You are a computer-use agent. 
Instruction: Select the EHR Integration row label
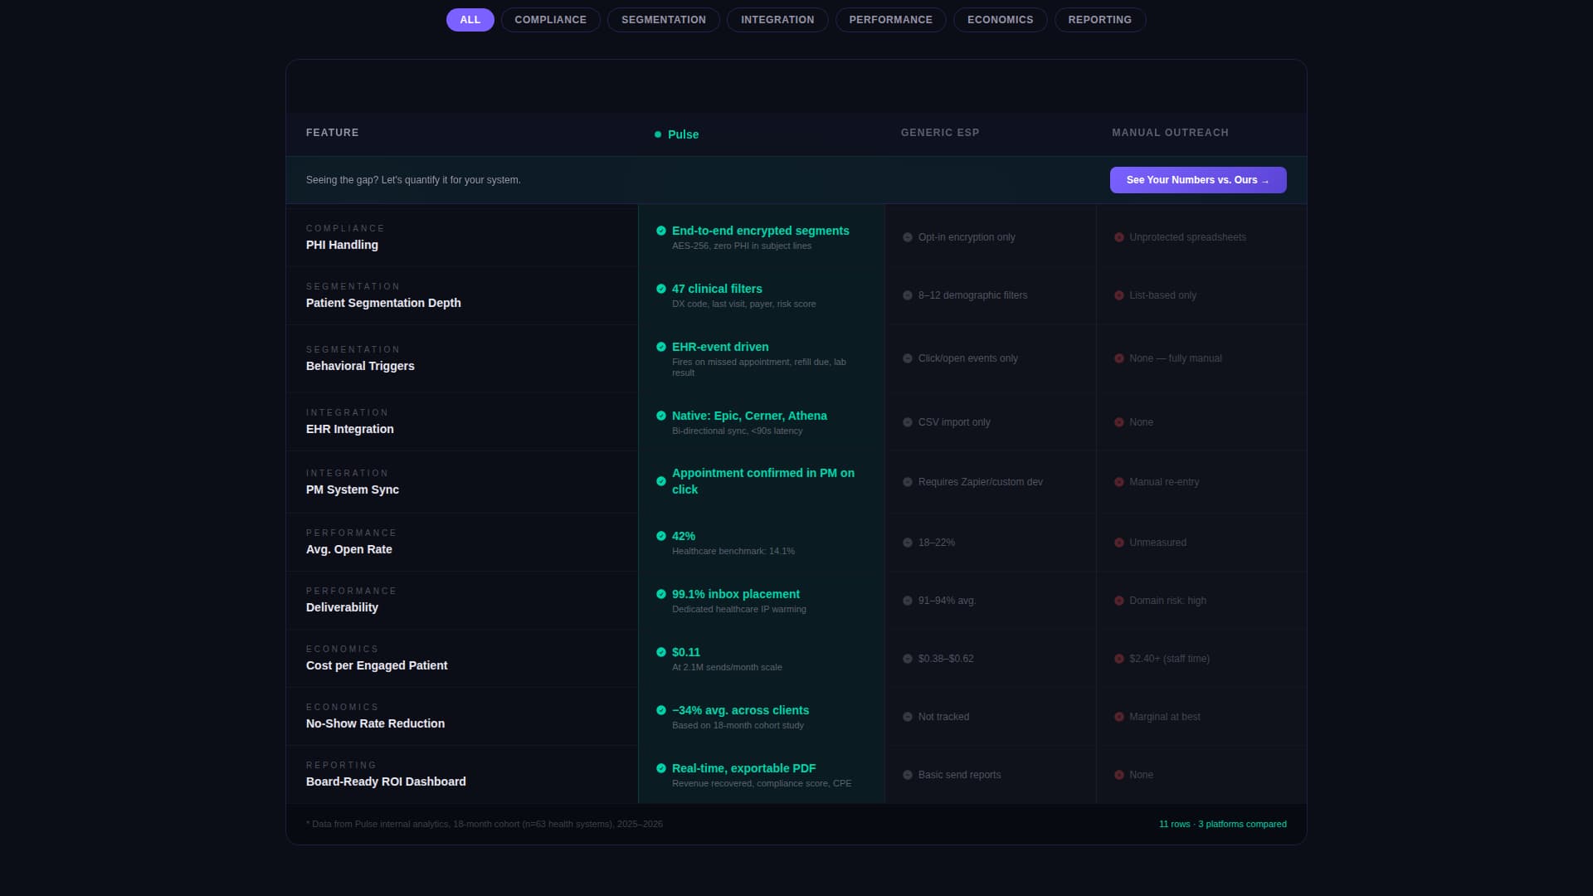(x=350, y=429)
